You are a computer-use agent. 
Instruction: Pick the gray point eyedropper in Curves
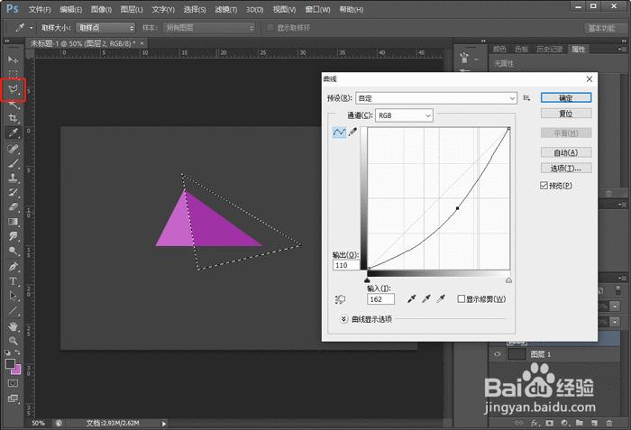[426, 298]
